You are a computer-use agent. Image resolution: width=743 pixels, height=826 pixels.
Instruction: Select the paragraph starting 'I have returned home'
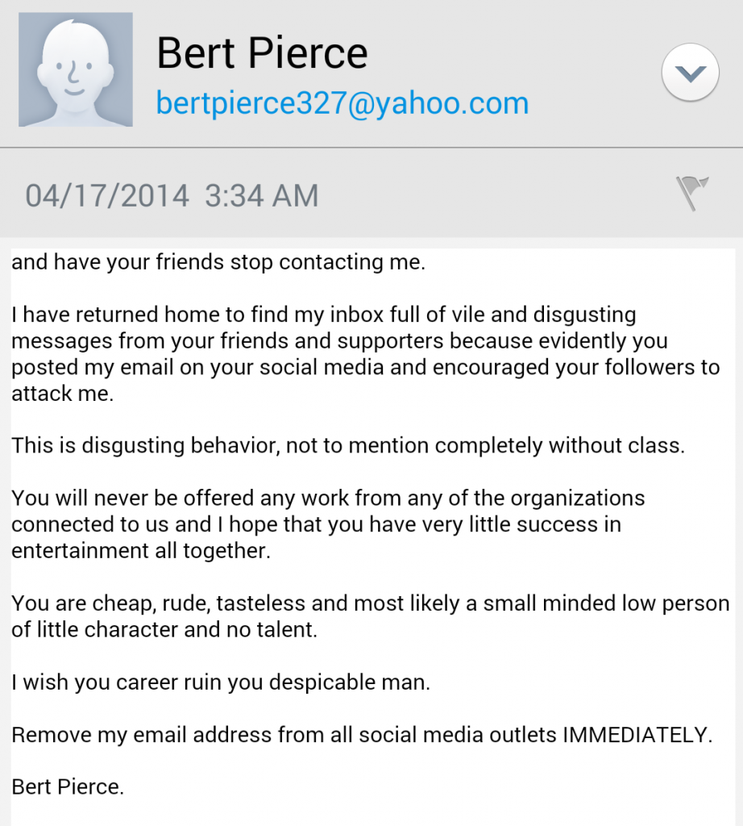pos(366,354)
